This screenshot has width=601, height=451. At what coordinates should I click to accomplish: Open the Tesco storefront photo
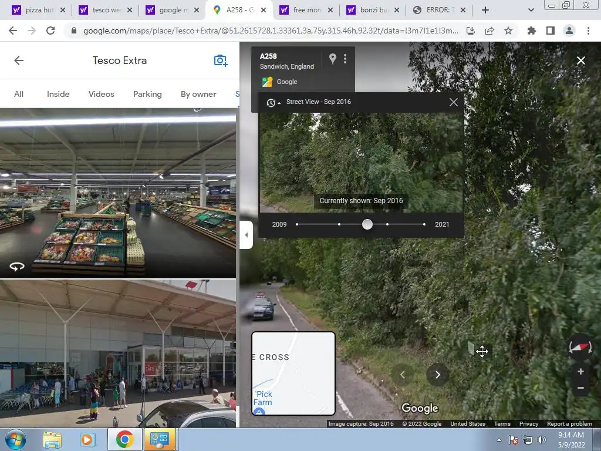pos(118,353)
